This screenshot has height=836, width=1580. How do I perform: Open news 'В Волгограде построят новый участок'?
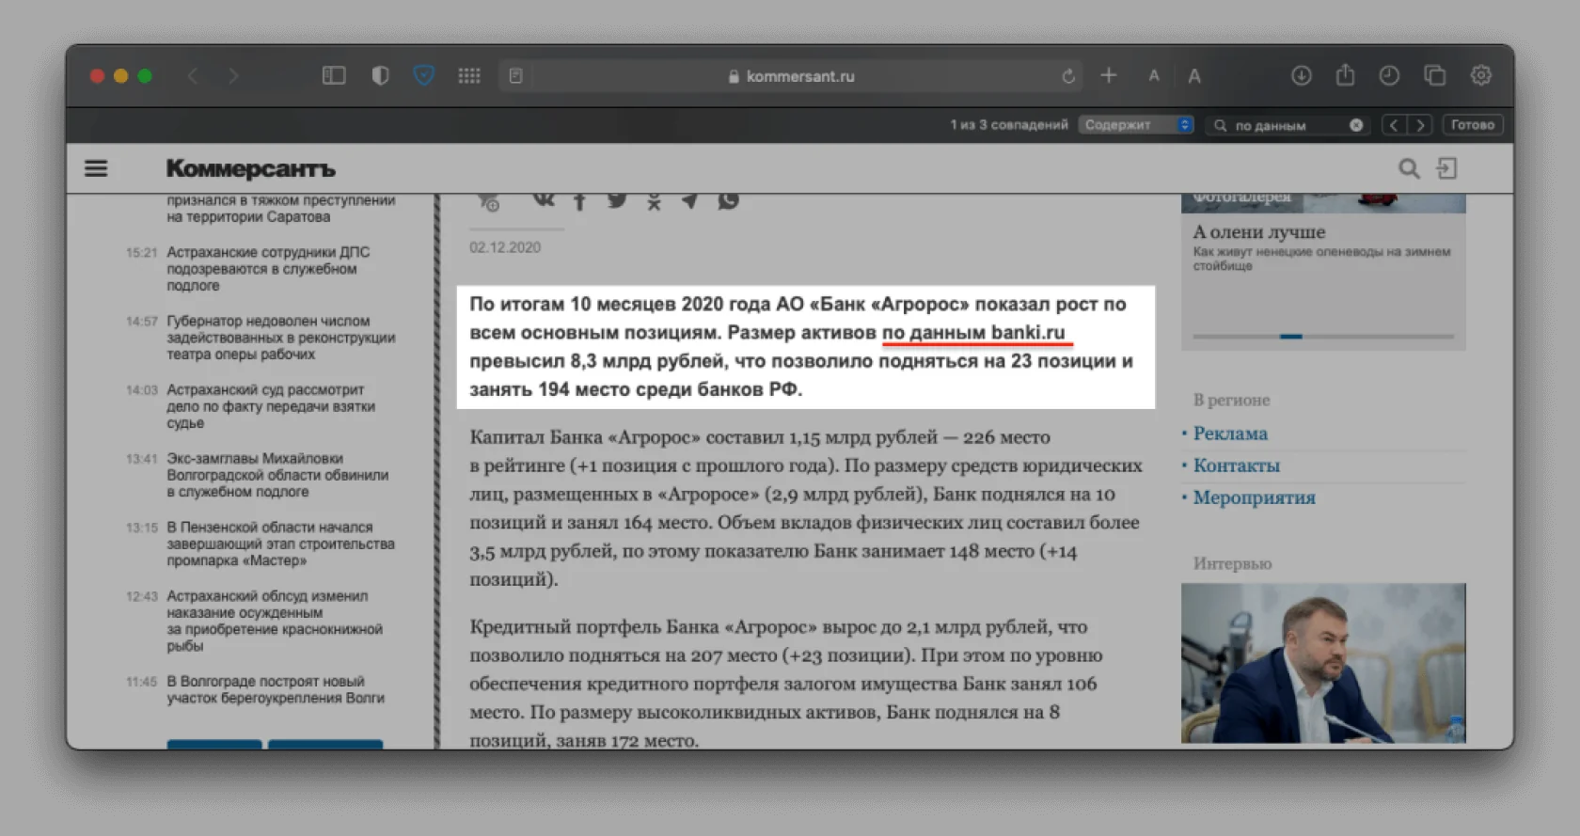pyautogui.click(x=276, y=689)
